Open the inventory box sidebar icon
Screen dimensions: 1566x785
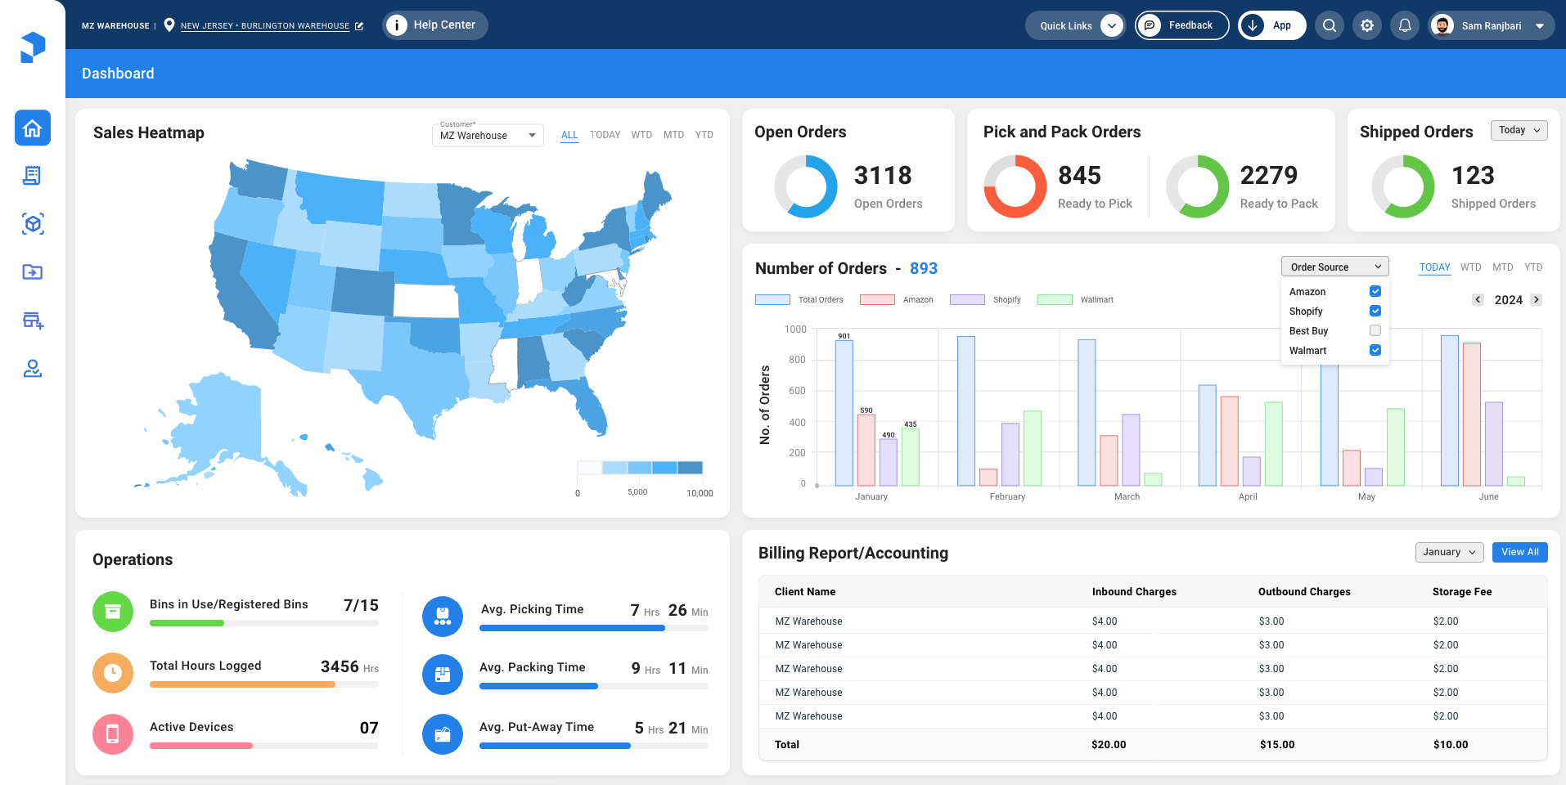coord(33,224)
